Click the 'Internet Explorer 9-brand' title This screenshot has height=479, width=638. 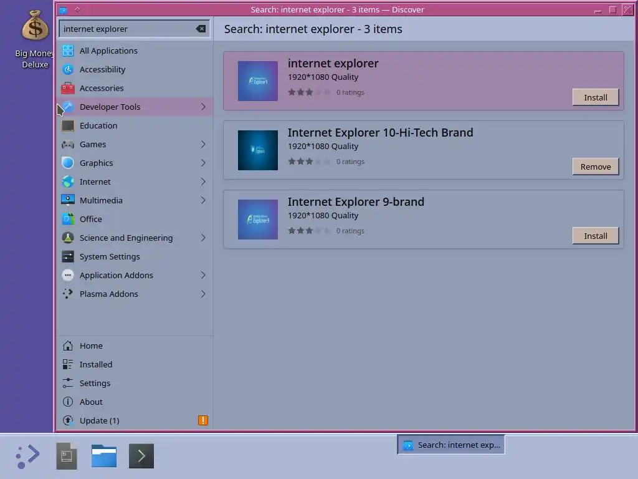coord(356,202)
